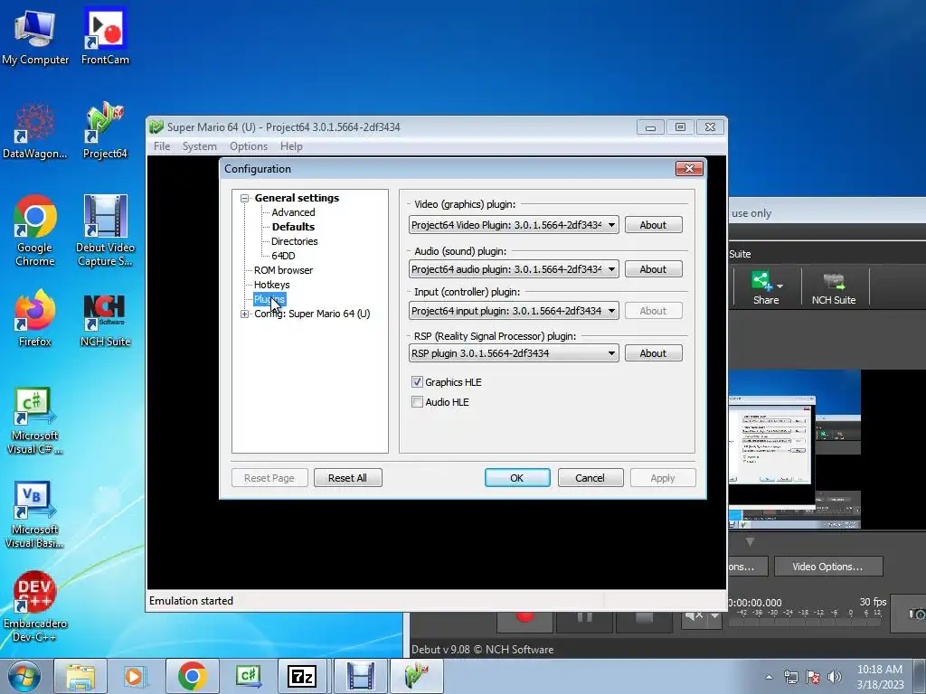Image resolution: width=926 pixels, height=694 pixels.
Task: Open Share dropdown arrow in Debut
Action: click(780, 286)
